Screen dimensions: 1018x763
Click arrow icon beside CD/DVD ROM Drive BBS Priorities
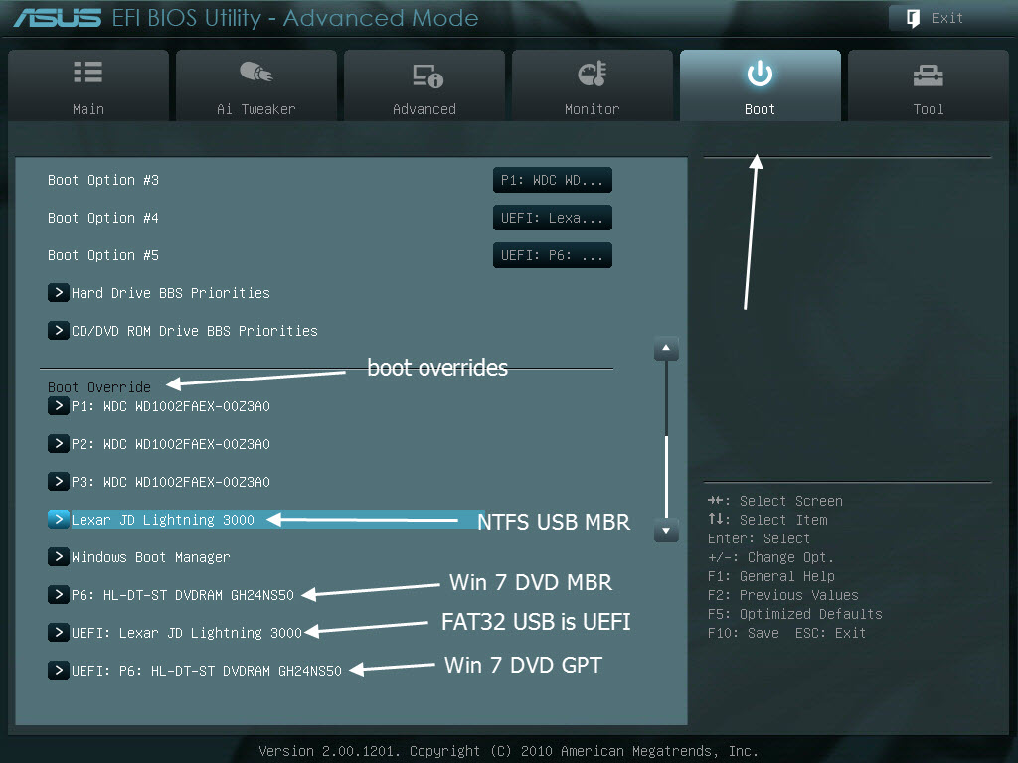pyautogui.click(x=59, y=330)
